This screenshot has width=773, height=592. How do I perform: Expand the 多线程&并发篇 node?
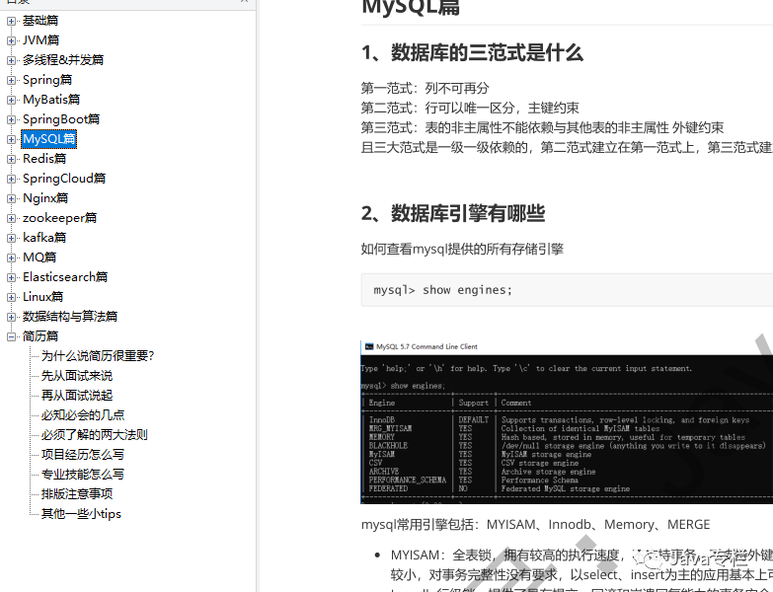[x=11, y=60]
